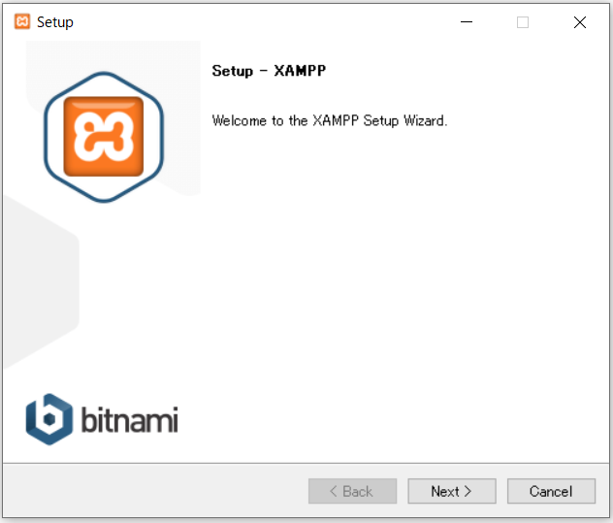Close the Setup window

pyautogui.click(x=580, y=22)
